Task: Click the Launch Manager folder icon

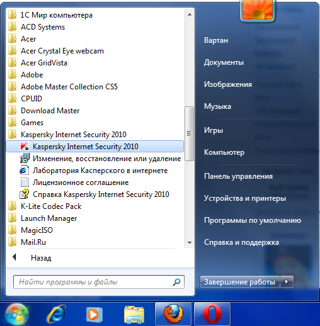Action: [13, 218]
